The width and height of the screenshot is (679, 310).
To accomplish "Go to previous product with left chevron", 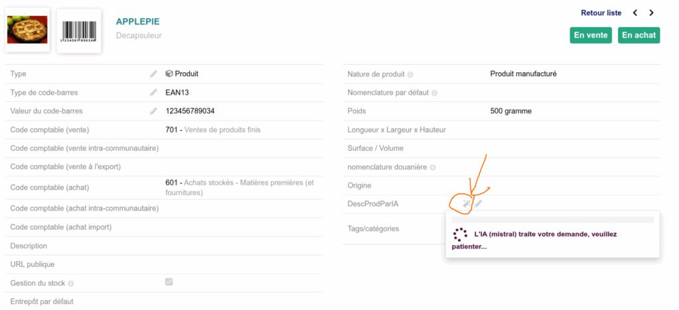I will point(635,13).
